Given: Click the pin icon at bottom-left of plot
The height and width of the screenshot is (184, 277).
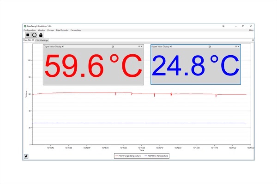Looking at the screenshot, I should pyautogui.click(x=26, y=156).
